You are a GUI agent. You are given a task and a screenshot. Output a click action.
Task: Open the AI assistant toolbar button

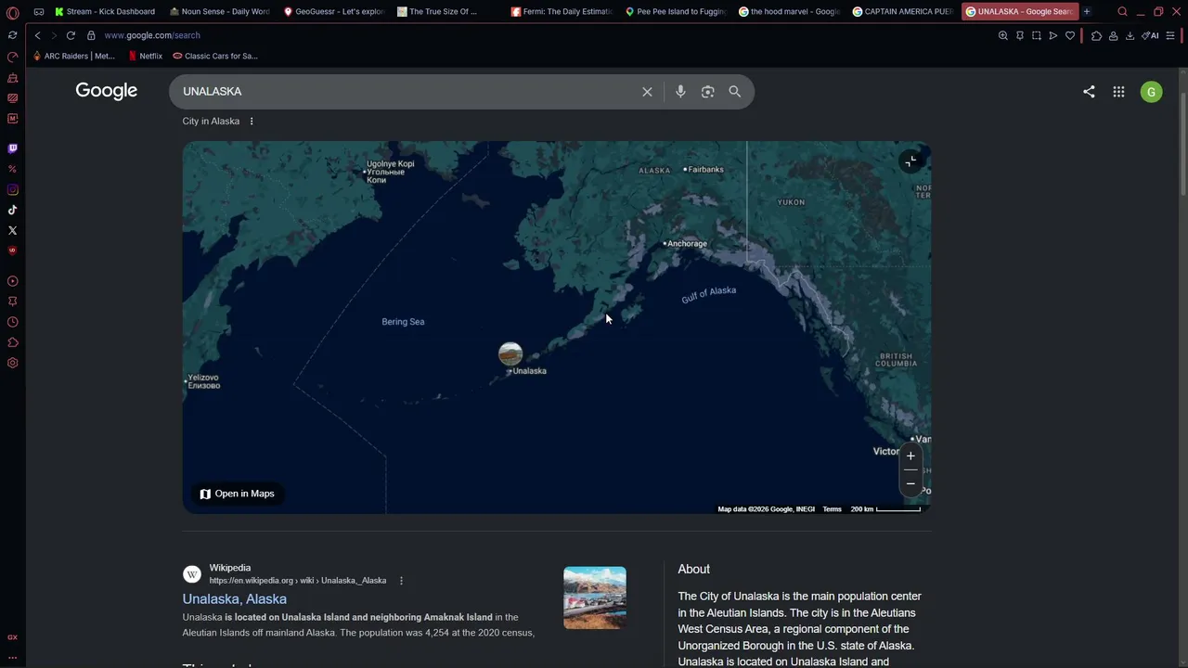pyautogui.click(x=1151, y=35)
